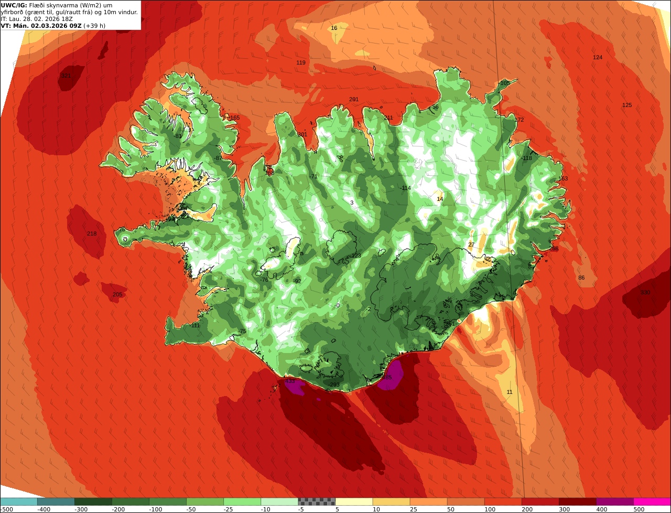
Task: Select the olive green -50 to -25 legend swatch
Action: tap(205, 501)
